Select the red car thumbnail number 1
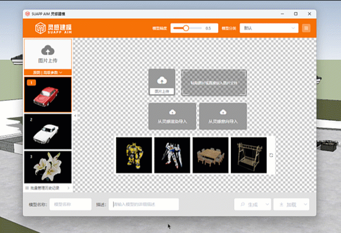 48,95
